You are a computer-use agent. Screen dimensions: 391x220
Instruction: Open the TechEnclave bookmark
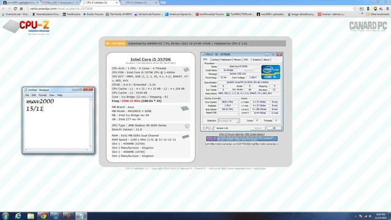point(72,14)
